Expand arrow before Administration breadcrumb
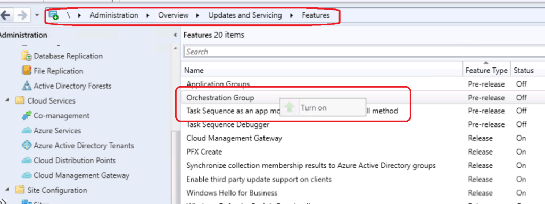Image resolution: width=545 pixels, height=204 pixels. 80,15
